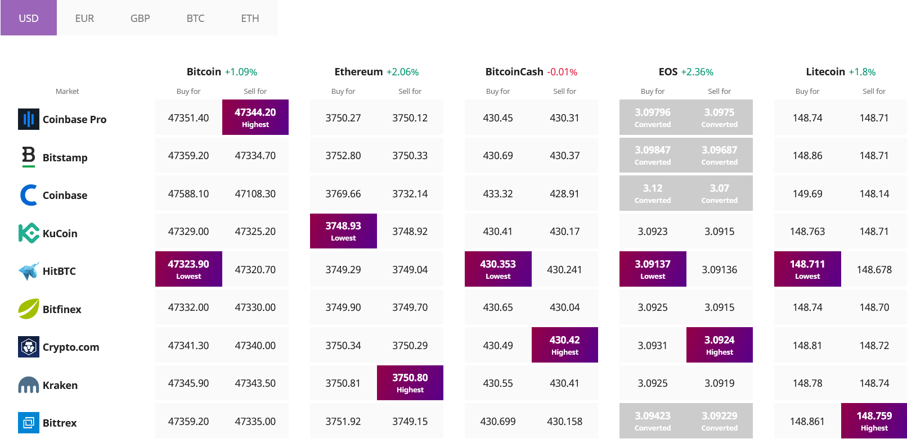
Task: Click EOS +2.36% change percentage
Action: (697, 72)
